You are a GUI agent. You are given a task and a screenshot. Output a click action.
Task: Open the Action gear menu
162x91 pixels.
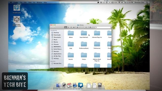click(x=91, y=27)
